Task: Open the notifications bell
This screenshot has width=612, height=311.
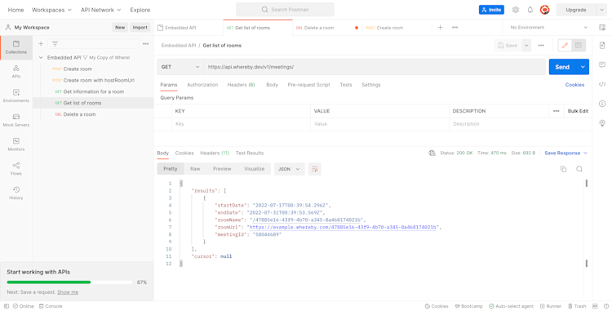Action: tap(530, 10)
